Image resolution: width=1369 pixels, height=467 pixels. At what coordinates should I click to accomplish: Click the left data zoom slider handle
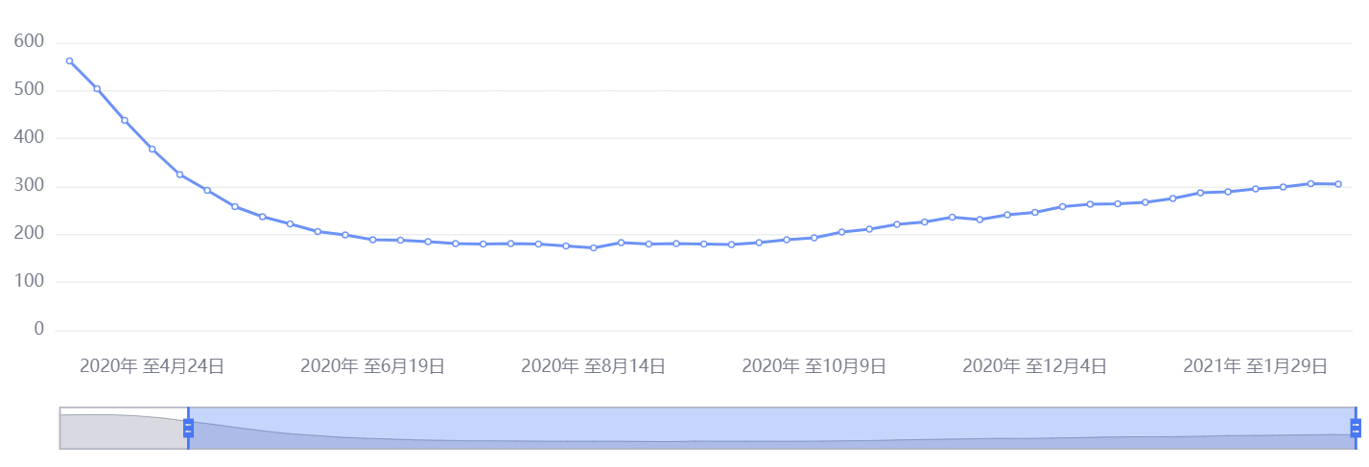tap(188, 428)
